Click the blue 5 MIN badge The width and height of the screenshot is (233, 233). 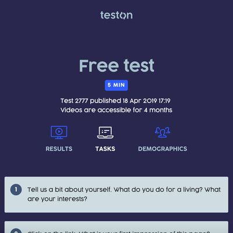pos(116,85)
